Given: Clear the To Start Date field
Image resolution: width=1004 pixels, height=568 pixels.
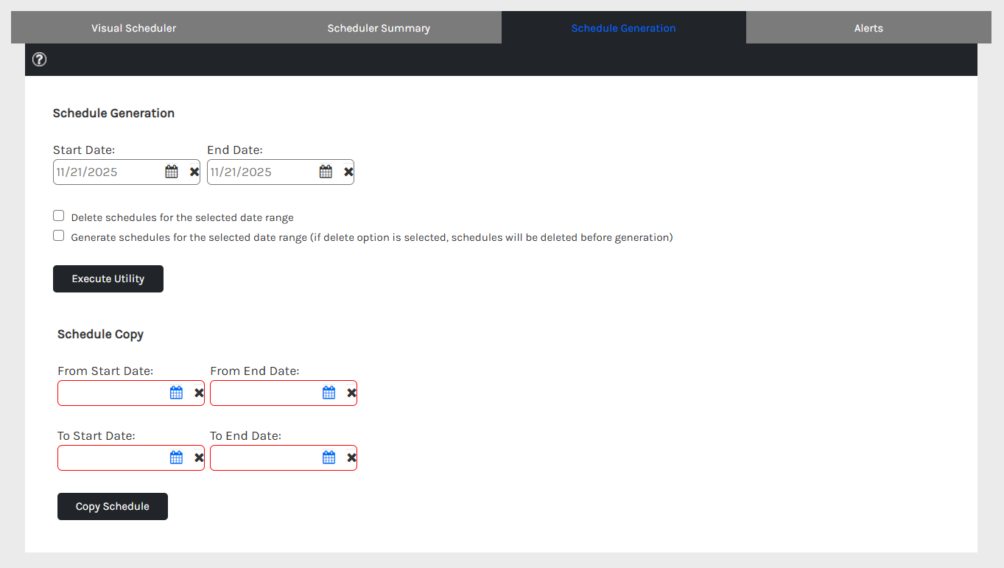Looking at the screenshot, I should (x=199, y=457).
